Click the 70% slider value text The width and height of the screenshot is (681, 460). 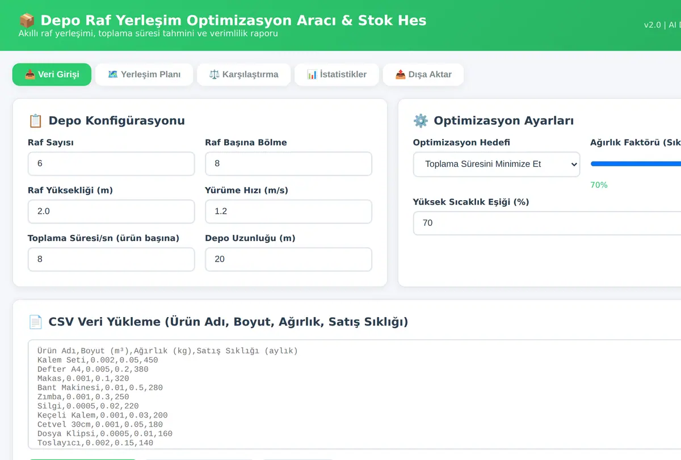coord(599,185)
